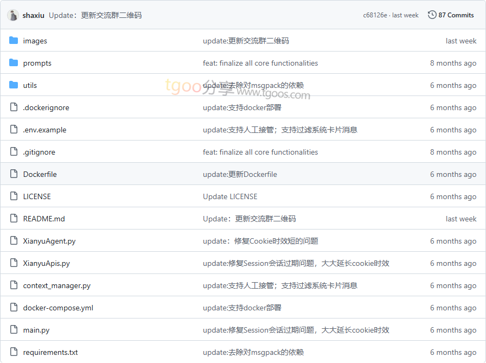This screenshot has width=486, height=363.
Task: Open the requirements.txt file
Action: click(x=50, y=352)
